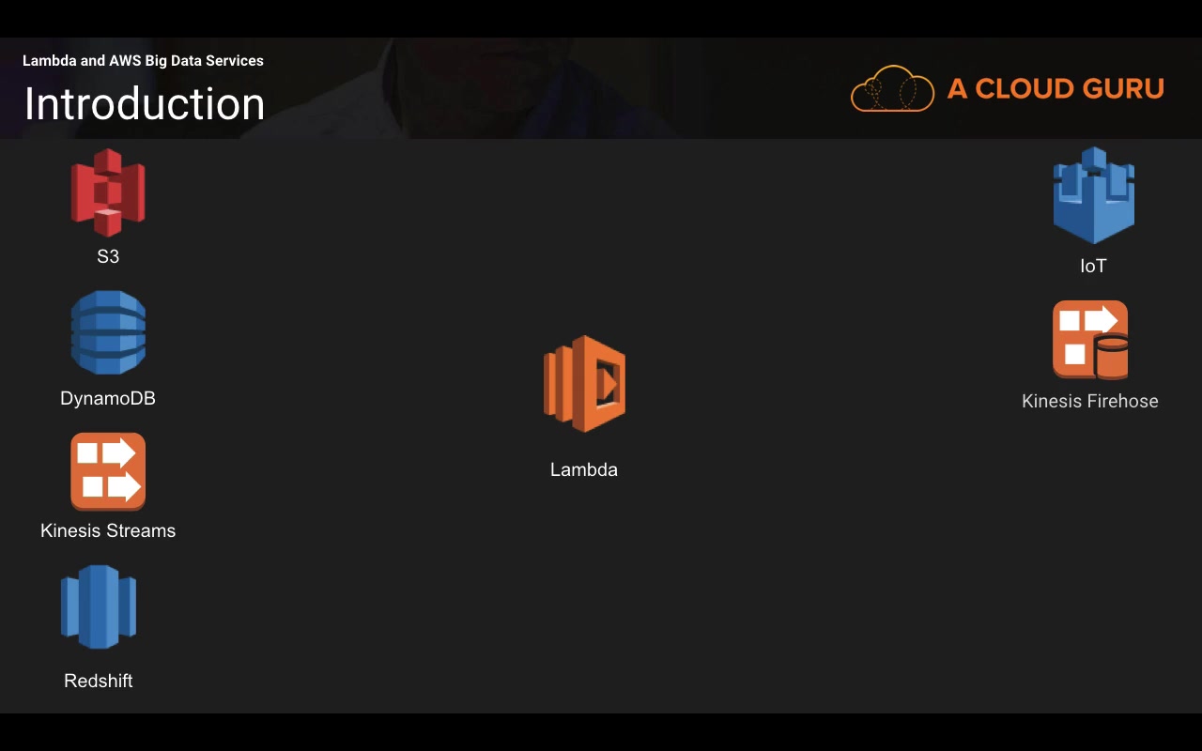1202x751 pixels.
Task: Click the A Cloud Guru cloud logo
Action: tap(892, 89)
